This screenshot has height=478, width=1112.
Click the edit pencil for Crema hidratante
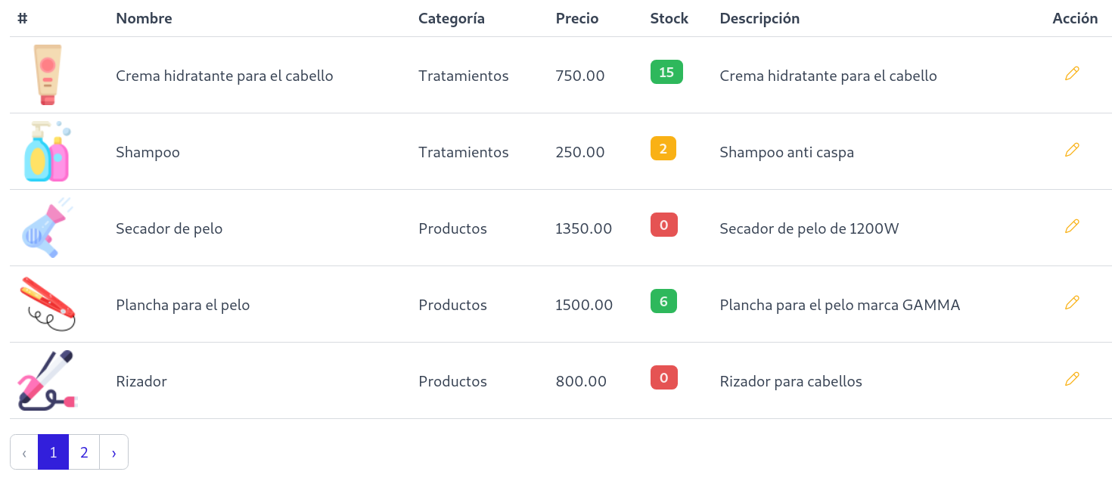pos(1072,74)
